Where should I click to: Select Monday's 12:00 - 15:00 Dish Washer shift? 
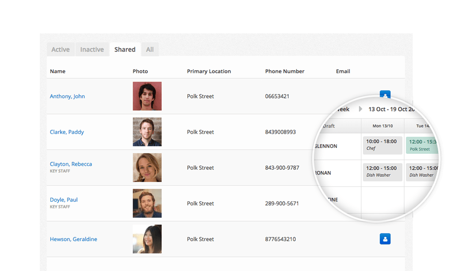(x=382, y=172)
